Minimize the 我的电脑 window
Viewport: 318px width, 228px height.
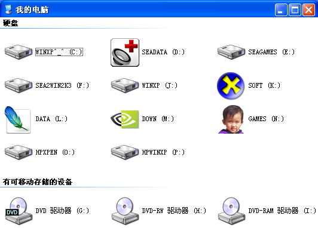281,10
